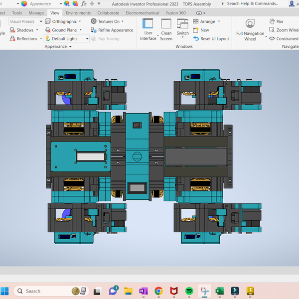Expand the Shadows dropdown arrow

pos(37,30)
